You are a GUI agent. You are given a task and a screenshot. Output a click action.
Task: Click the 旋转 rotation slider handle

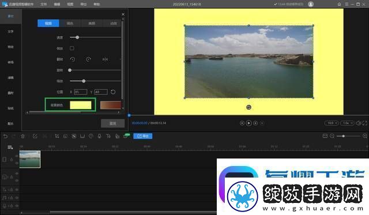(x=70, y=70)
